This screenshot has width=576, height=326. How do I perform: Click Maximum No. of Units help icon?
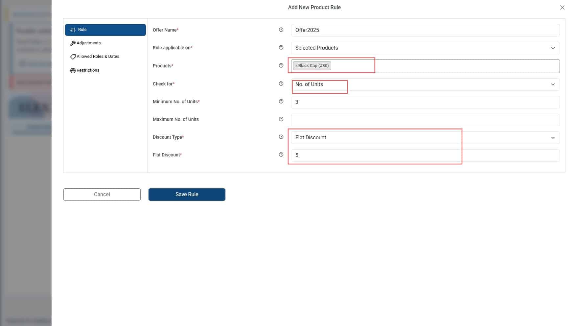click(x=281, y=119)
